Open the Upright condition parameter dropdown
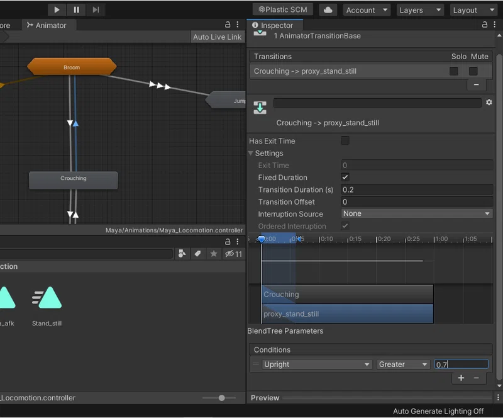Viewport: 503px width, 418px height. 317,364
